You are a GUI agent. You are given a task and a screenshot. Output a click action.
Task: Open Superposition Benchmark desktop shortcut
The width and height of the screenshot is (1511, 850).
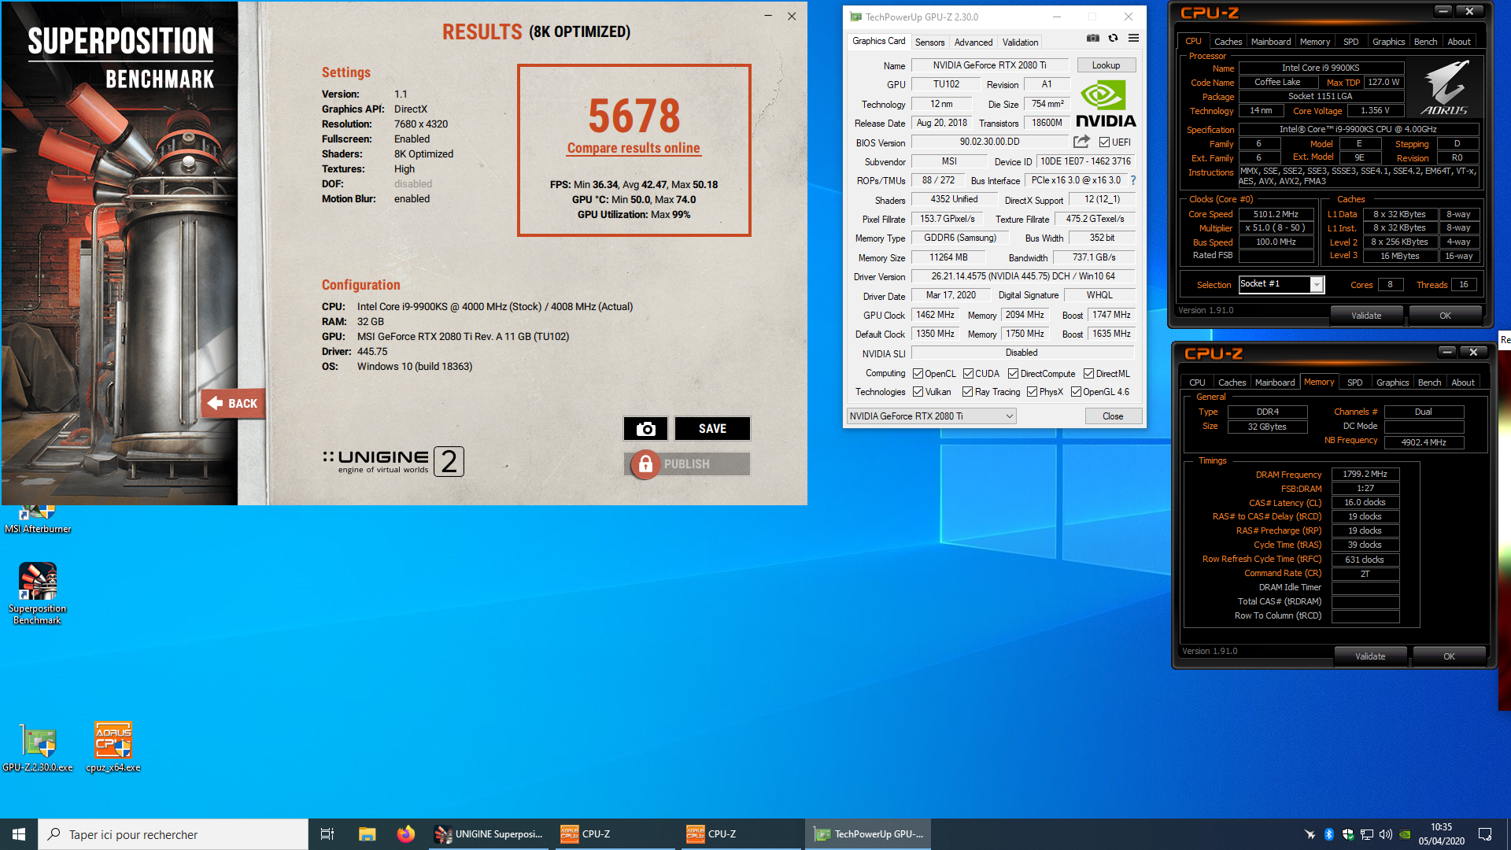[x=37, y=594]
